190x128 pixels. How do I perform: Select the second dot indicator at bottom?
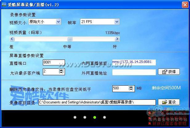pos(85,117)
